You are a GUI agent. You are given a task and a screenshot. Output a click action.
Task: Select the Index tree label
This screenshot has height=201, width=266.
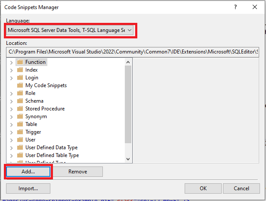tap(31, 70)
